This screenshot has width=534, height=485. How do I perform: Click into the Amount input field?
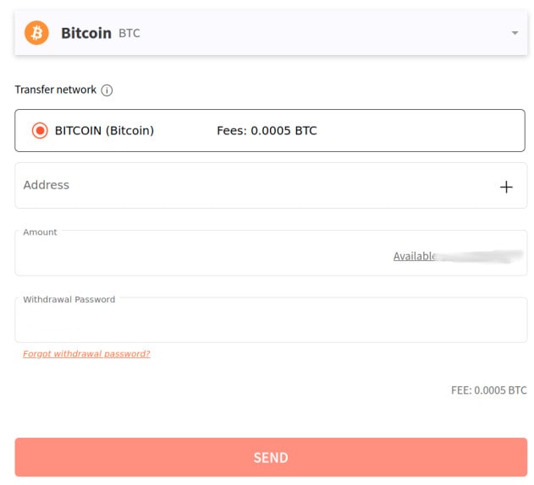[x=203, y=256]
